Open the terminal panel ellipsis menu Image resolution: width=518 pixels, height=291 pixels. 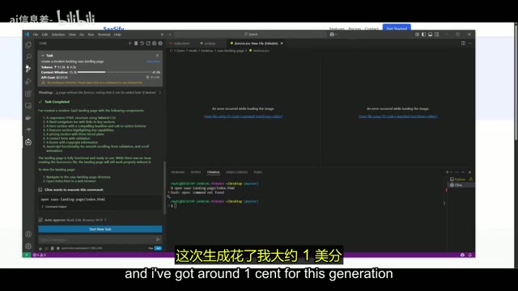tap(456, 172)
